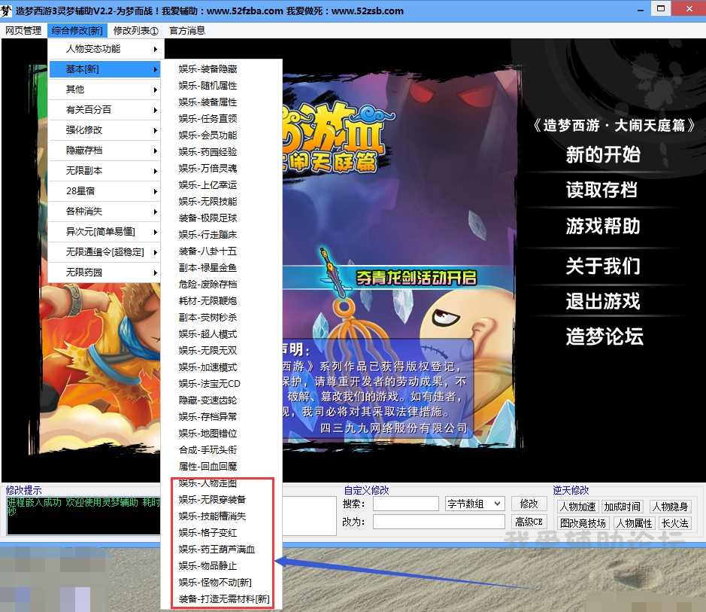Image resolution: width=706 pixels, height=612 pixels.
Task: Select 娱乐-装备隐藏 menu entry
Action: pos(222,69)
